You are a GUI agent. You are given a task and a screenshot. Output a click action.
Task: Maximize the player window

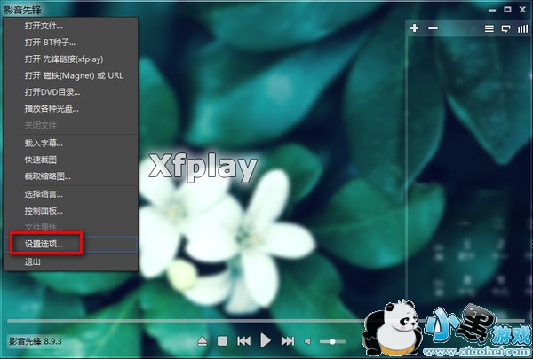click(507, 10)
